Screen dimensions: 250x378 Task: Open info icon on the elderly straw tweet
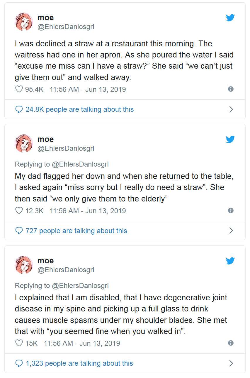[x=231, y=211]
